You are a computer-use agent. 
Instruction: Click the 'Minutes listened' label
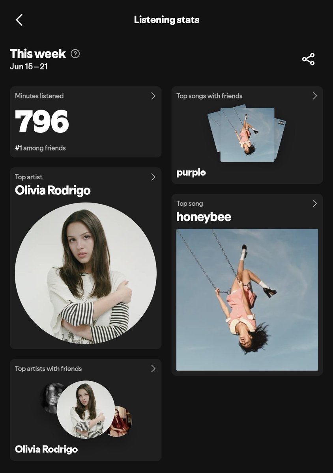pyautogui.click(x=39, y=96)
